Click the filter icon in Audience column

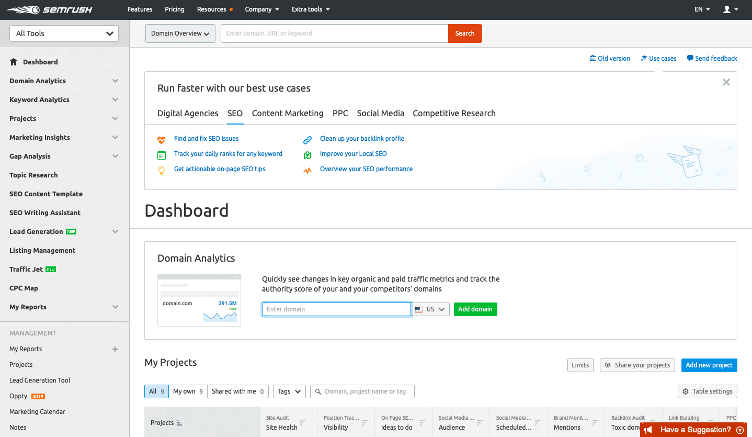click(x=480, y=423)
